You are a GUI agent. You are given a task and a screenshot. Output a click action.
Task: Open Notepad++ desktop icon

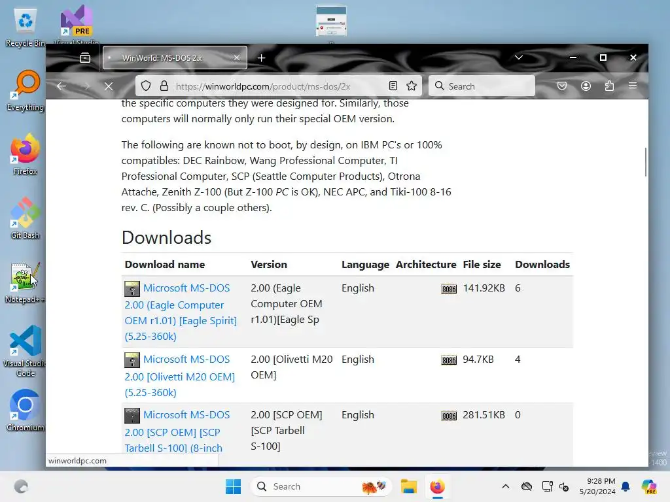click(x=26, y=282)
